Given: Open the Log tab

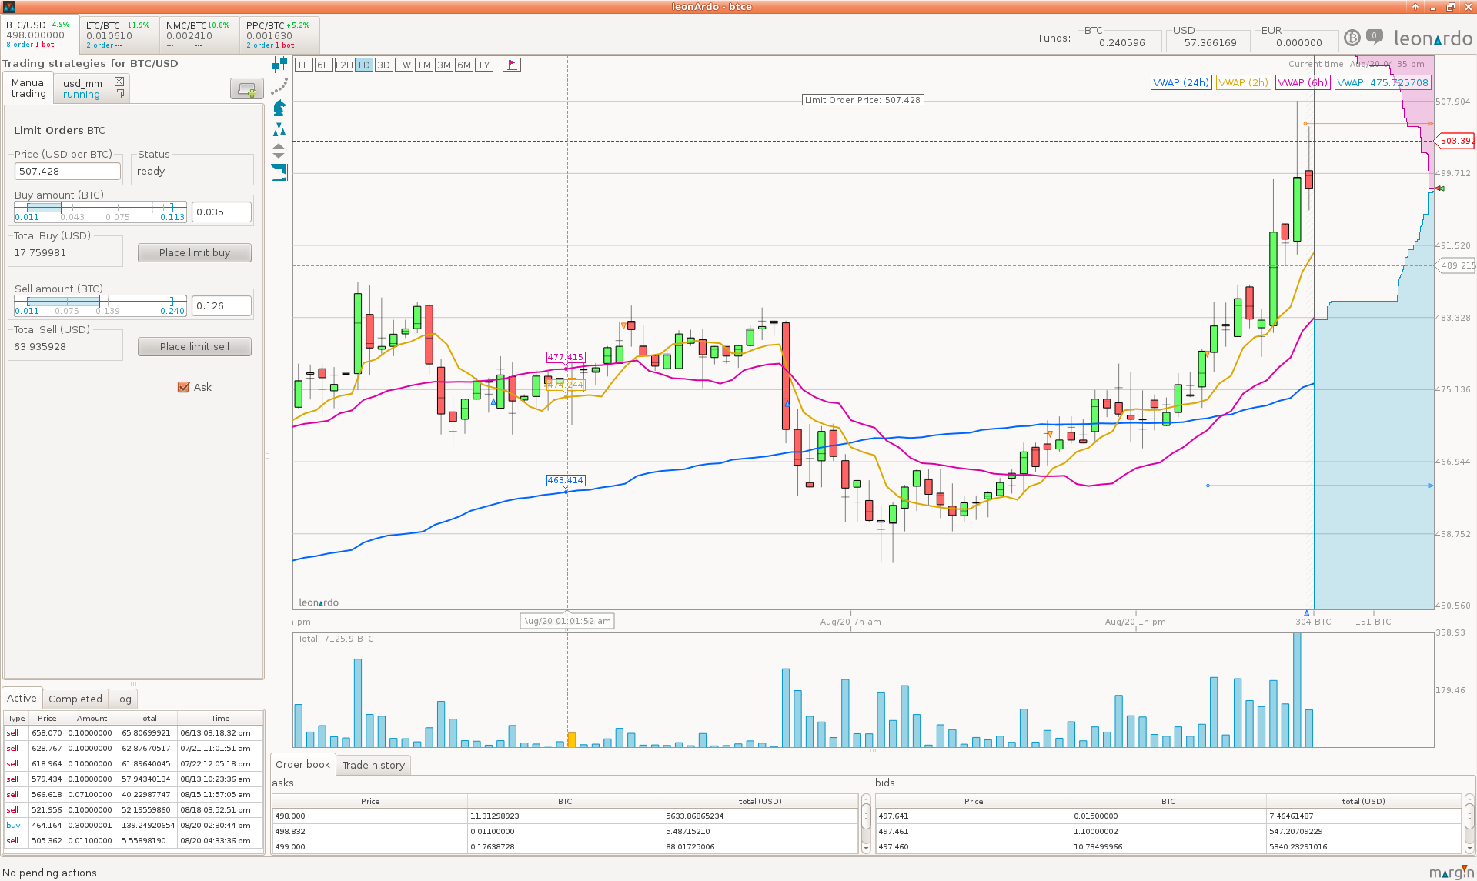Looking at the screenshot, I should point(122,699).
